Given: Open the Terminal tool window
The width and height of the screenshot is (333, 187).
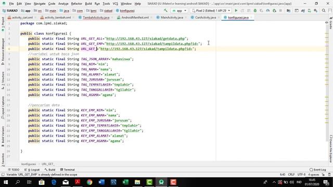Looking at the screenshot, I should pyautogui.click(x=68, y=170).
